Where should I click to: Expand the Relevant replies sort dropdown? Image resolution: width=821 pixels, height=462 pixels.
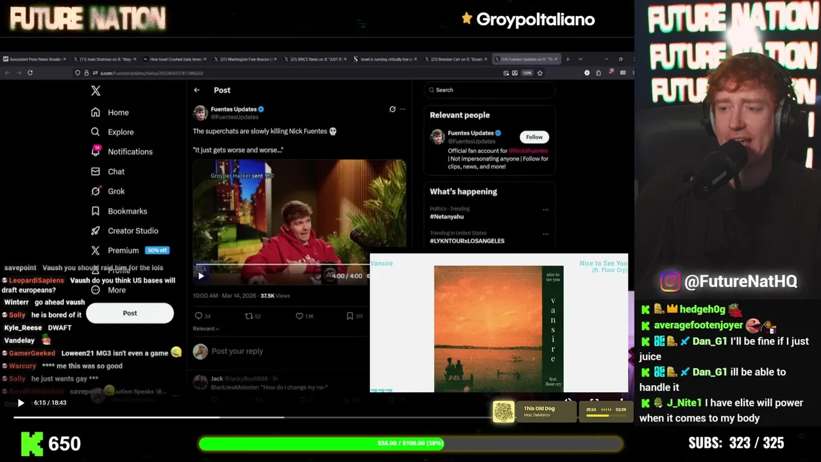(x=206, y=329)
